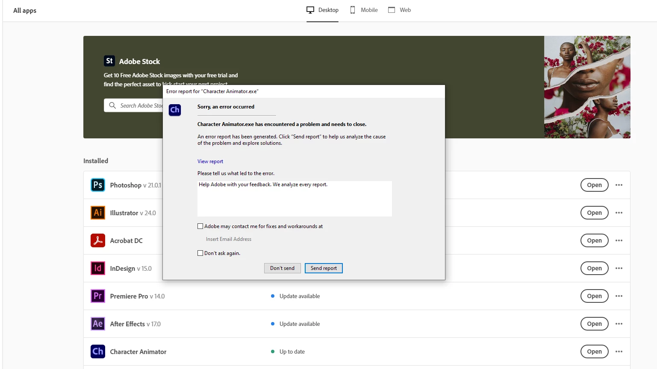This screenshot has width=657, height=369.
Task: Open more options for InDesign
Action: pos(619,268)
